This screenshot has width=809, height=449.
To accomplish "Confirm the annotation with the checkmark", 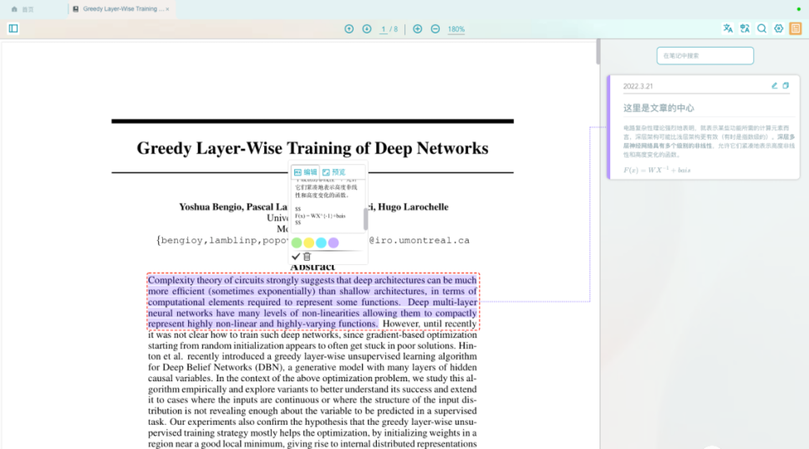I will 296,256.
